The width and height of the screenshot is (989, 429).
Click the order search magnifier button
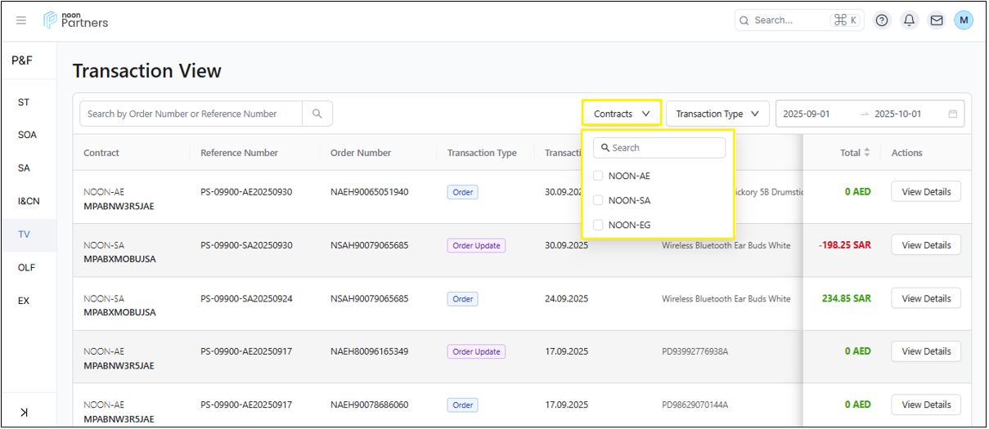[317, 114]
